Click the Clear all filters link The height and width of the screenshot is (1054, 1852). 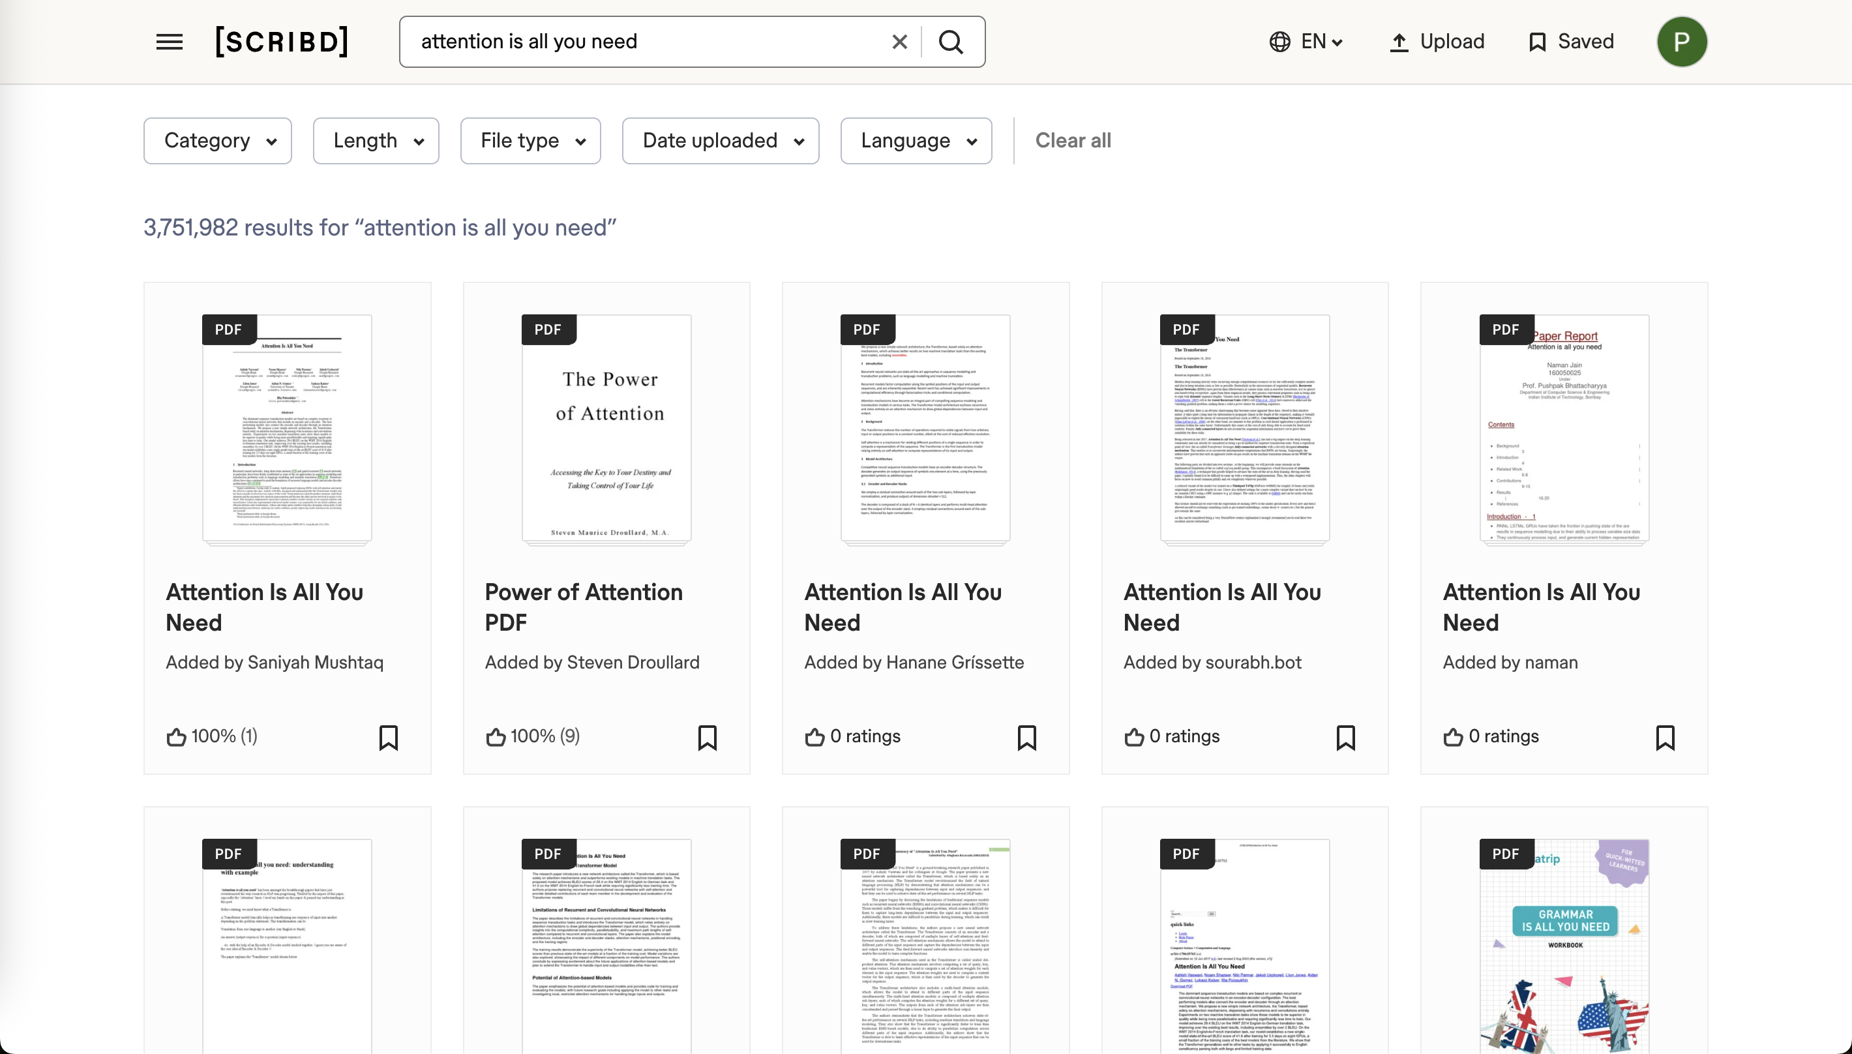(1073, 140)
